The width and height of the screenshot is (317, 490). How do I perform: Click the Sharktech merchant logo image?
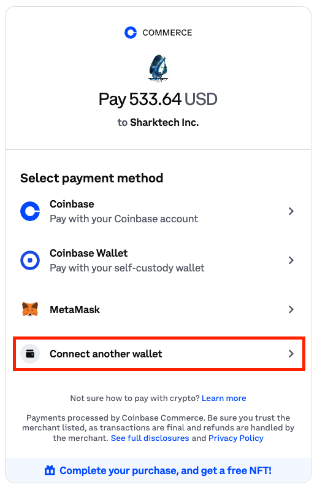click(158, 68)
